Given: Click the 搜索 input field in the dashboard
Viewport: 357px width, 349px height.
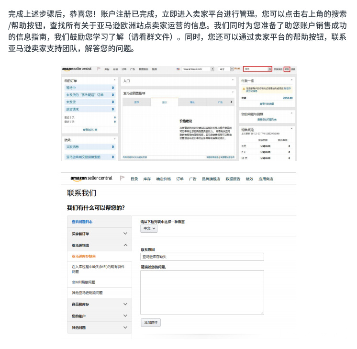Looking at the screenshot, I should (x=256, y=69).
